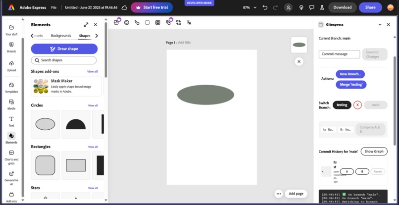Open the comments icon

pos(312,7)
